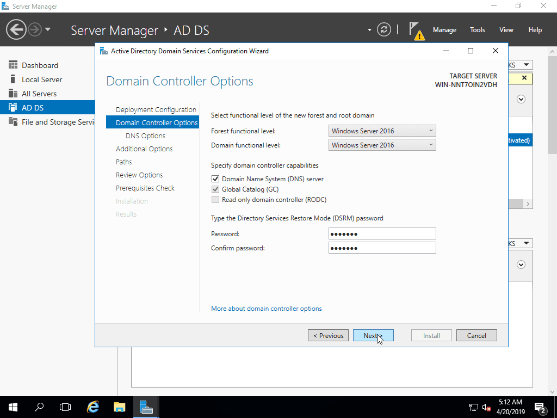
Task: Close the AD DS Configuration Wizard
Action: (496, 51)
